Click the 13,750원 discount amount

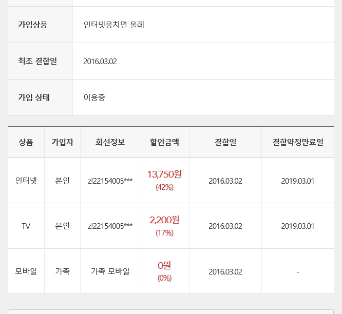(164, 174)
